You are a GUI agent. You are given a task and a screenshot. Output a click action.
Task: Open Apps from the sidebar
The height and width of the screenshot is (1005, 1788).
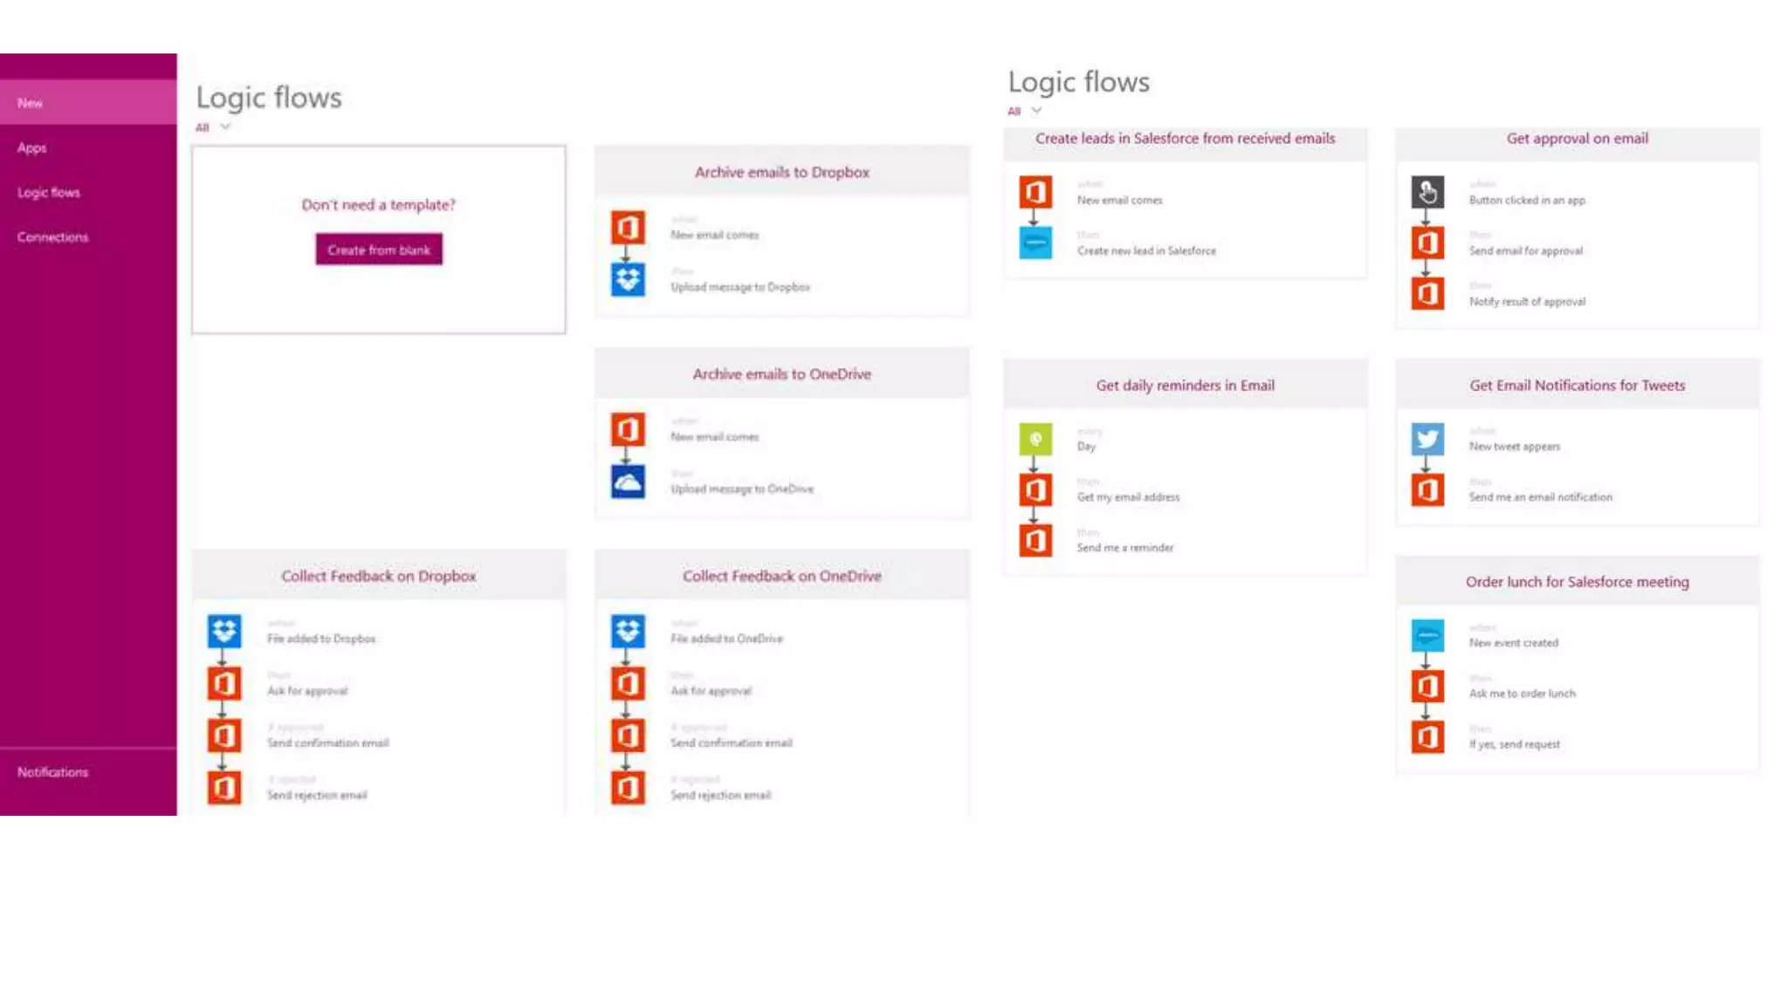pos(32,147)
